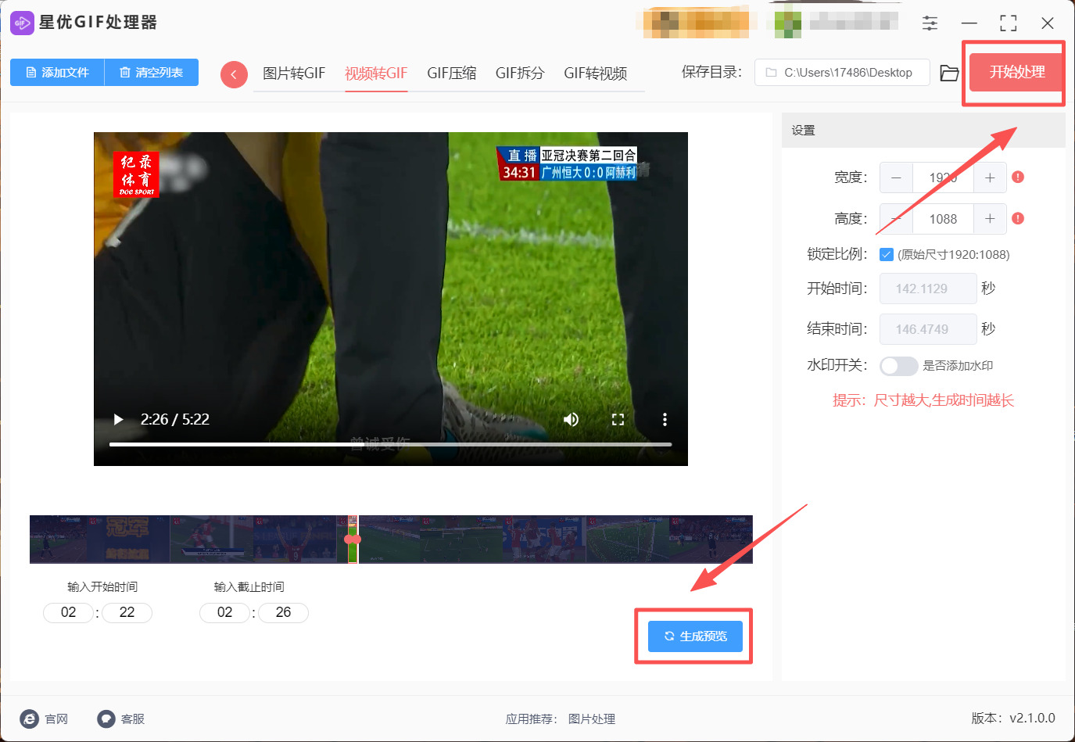The width and height of the screenshot is (1075, 742).
Task: Click the end seconds field 26
Action: tap(283, 612)
